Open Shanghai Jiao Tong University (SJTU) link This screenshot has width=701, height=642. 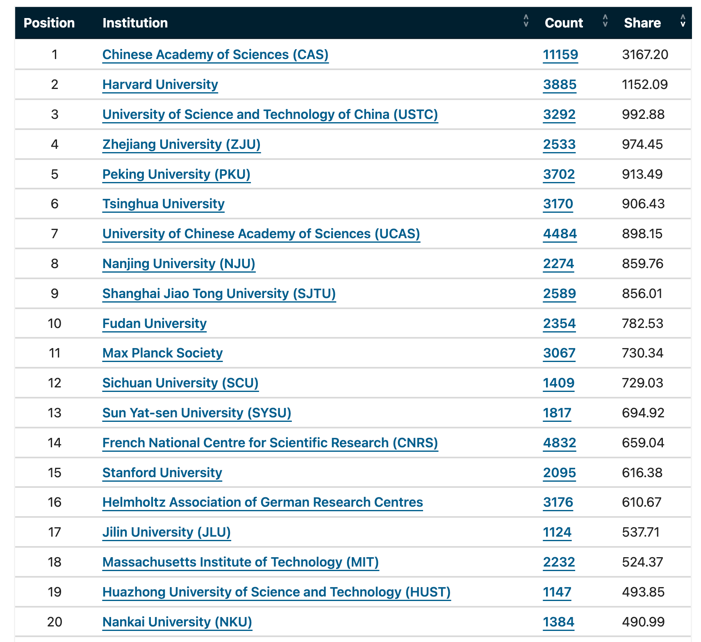[219, 294]
